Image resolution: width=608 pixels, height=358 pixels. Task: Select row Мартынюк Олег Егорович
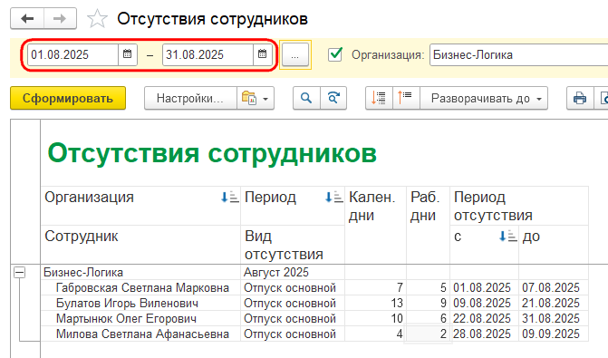click(140, 318)
